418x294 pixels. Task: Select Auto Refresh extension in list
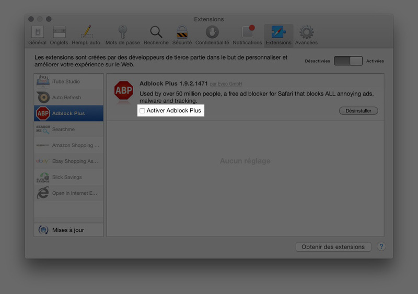tap(69, 98)
